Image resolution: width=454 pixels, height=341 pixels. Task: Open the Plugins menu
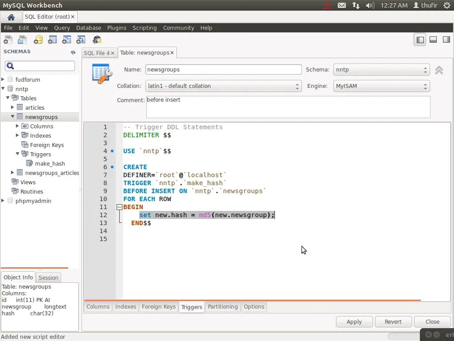117,28
